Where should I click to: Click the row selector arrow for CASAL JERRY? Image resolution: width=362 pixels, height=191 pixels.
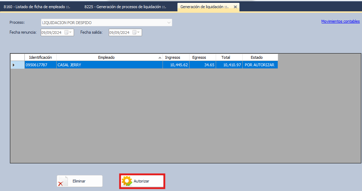point(14,65)
